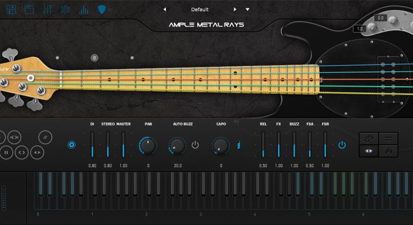
Task: Toggle the blue circular button left of DI
Action: (x=71, y=145)
